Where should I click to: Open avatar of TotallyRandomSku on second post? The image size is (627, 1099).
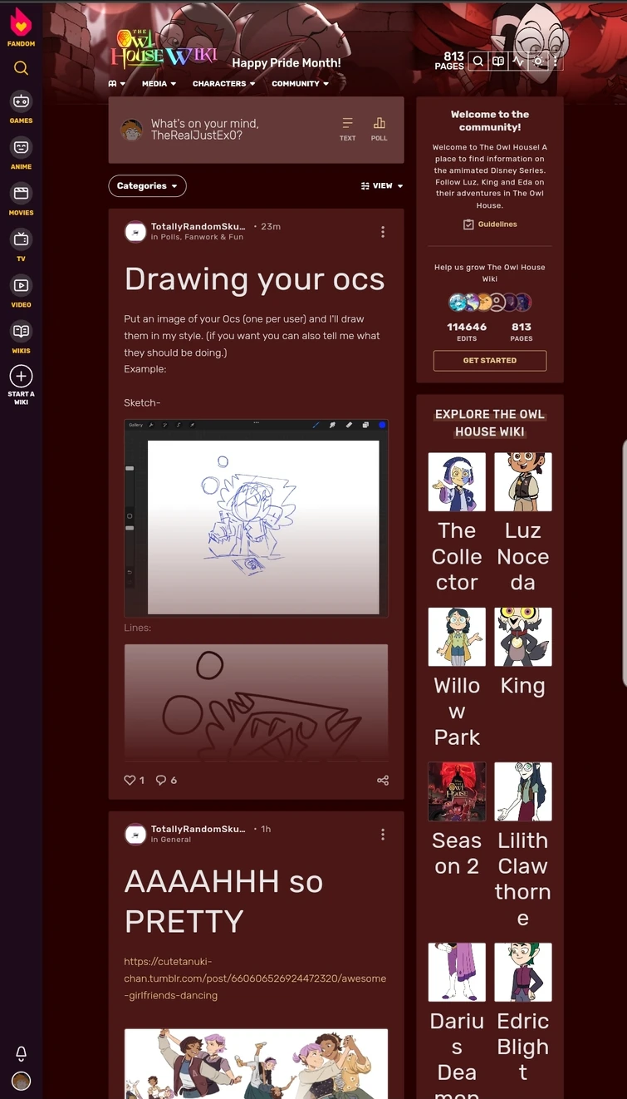[x=135, y=834]
